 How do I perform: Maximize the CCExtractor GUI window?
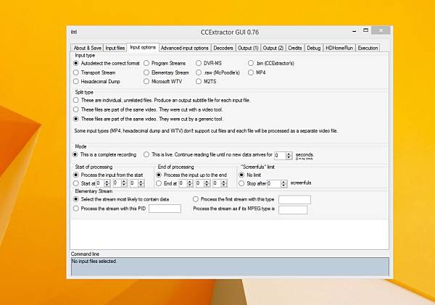point(365,30)
